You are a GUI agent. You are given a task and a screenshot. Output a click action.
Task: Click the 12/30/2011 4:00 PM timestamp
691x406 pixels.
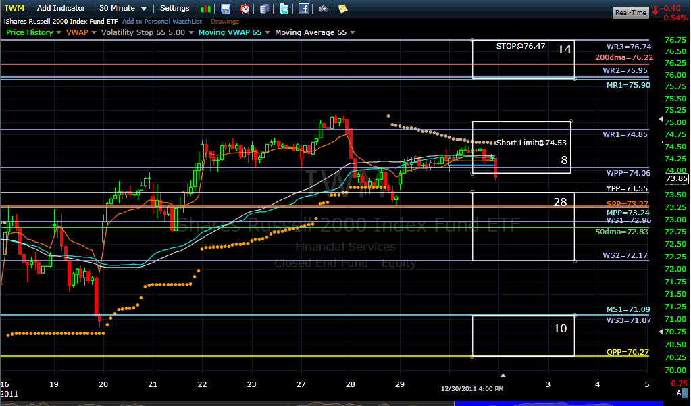[x=472, y=389]
